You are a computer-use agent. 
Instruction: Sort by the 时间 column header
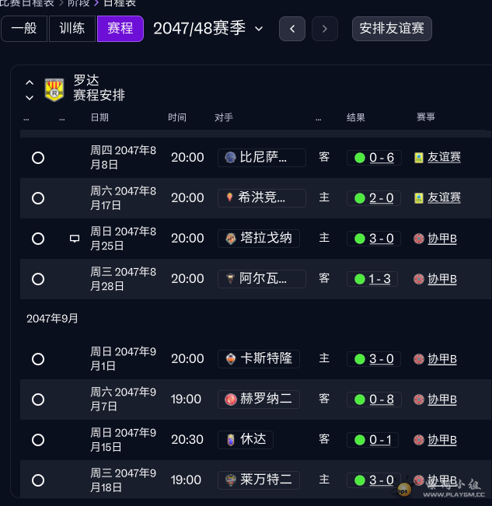point(177,117)
